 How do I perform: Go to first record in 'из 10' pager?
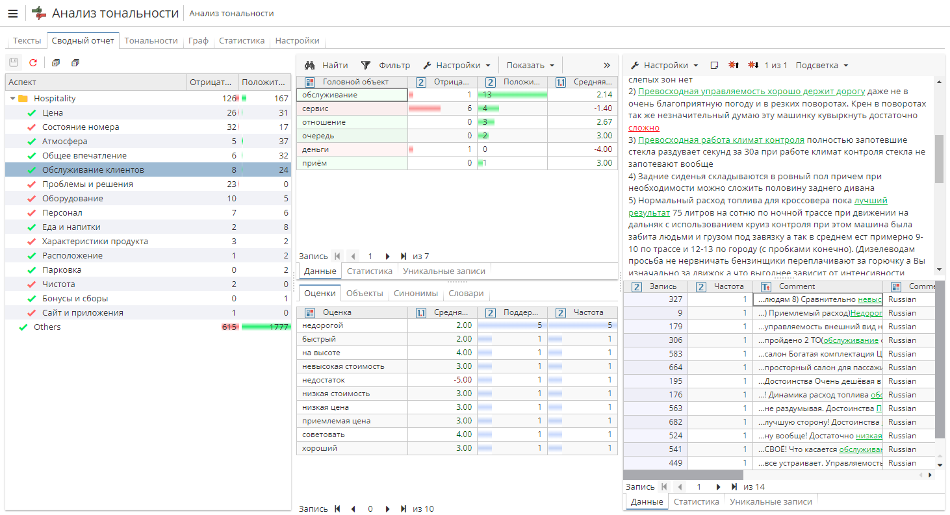[x=337, y=509]
